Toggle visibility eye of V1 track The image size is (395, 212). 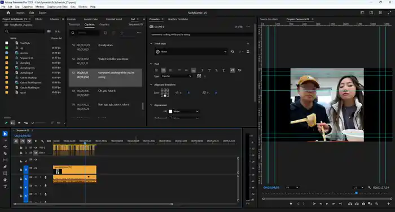36,168
